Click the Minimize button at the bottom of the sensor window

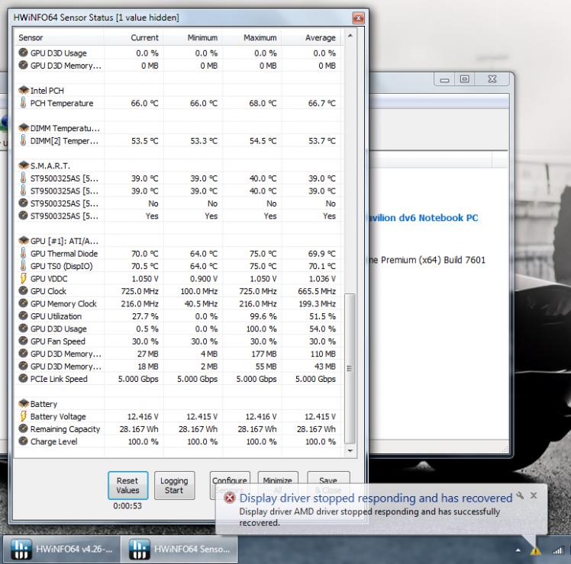tap(277, 481)
